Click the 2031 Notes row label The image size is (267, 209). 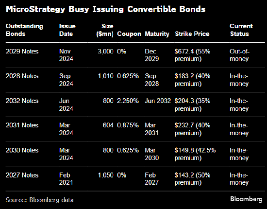tap(22, 125)
